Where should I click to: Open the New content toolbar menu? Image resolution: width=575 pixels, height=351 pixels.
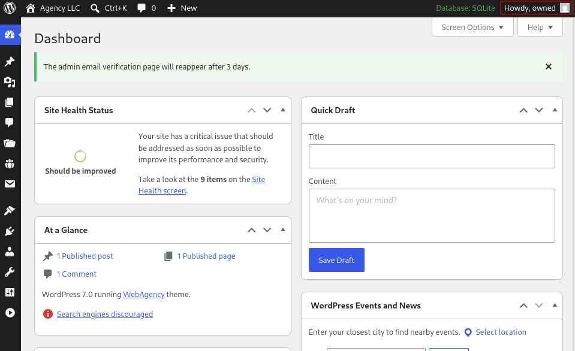click(182, 8)
